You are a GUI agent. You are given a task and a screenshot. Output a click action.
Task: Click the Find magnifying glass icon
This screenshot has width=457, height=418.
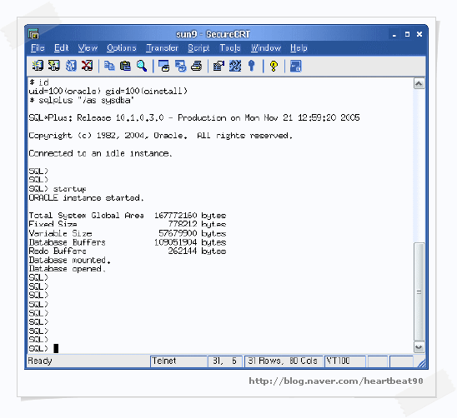(142, 66)
